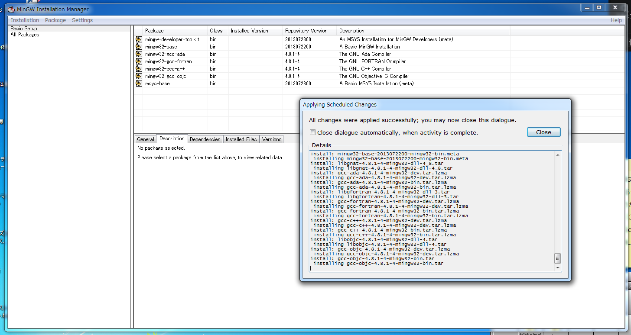Click 'A Basic MSYS Installation (meta)' description
This screenshot has height=335, width=631.
tap(376, 84)
